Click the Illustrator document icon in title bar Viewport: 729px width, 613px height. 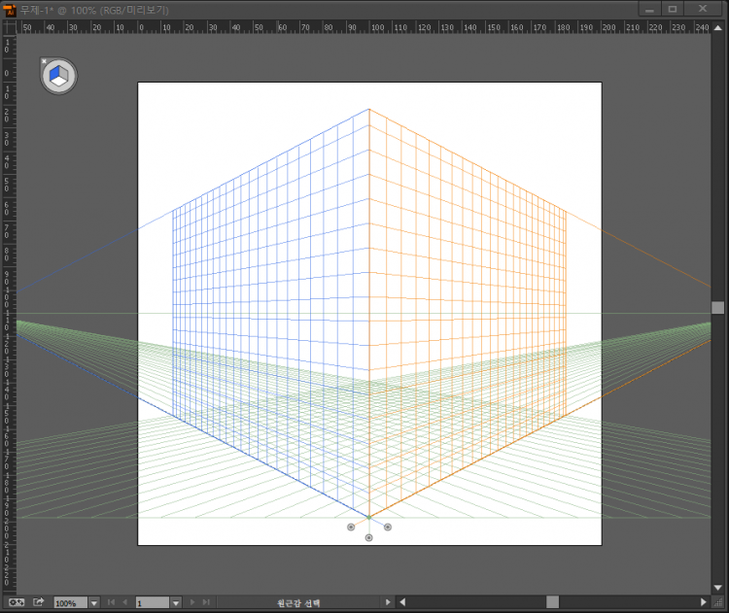coord(11,9)
